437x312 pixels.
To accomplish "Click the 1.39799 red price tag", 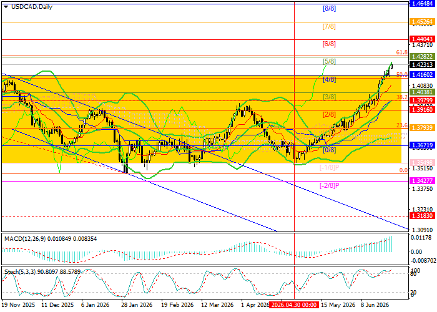I will [422, 100].
